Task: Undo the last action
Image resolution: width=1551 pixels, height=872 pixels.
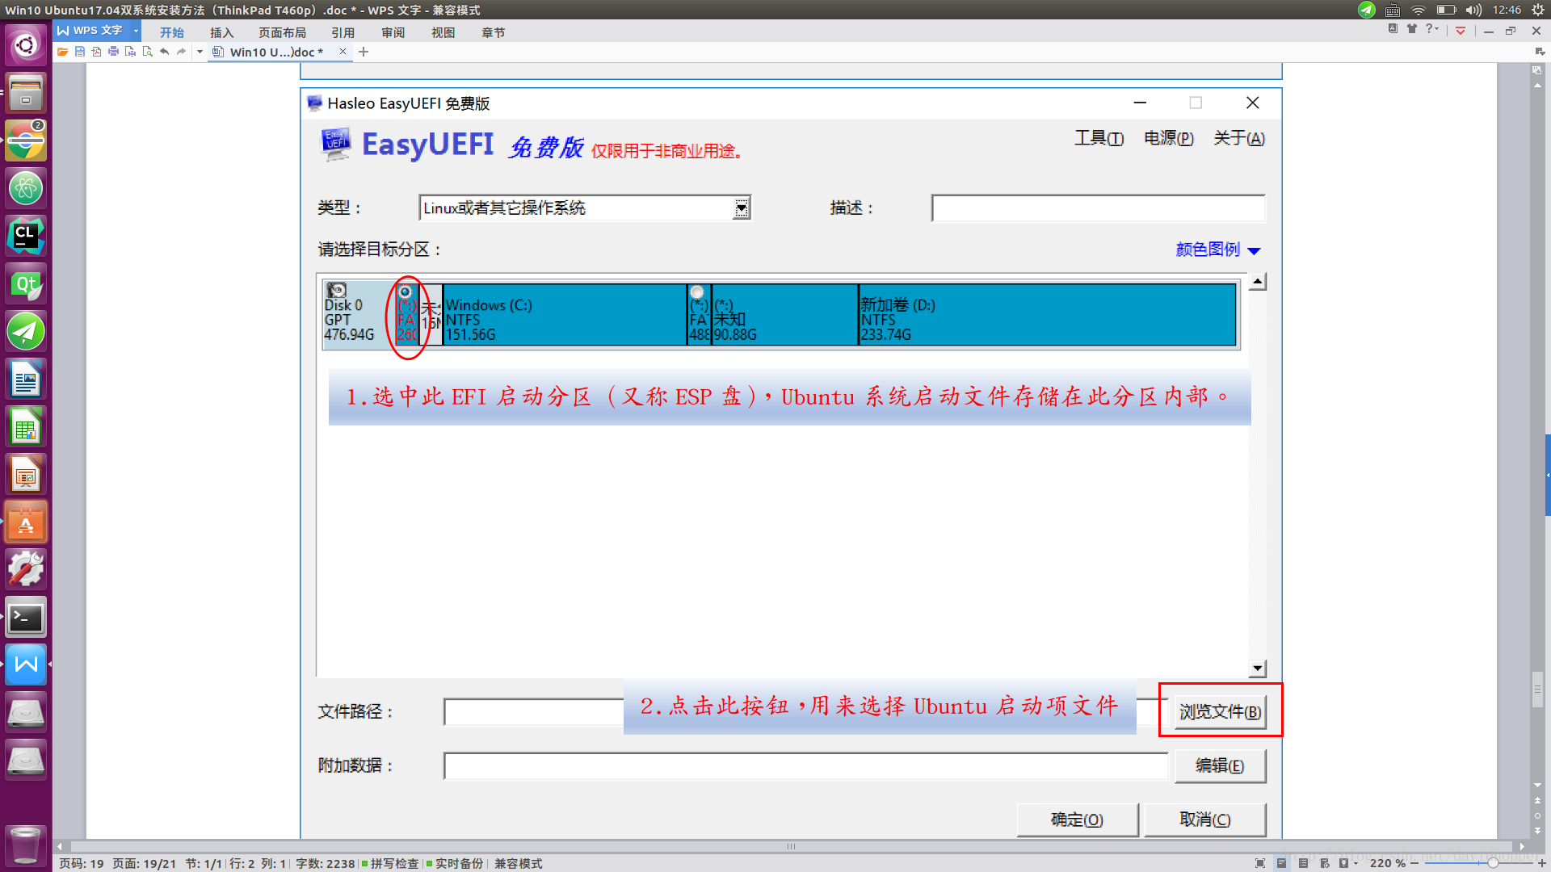Action: pyautogui.click(x=164, y=52)
